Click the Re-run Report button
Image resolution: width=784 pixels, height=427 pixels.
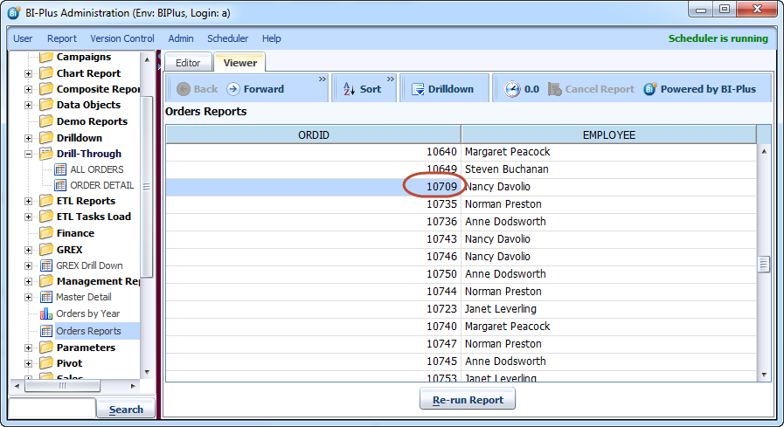click(x=468, y=400)
